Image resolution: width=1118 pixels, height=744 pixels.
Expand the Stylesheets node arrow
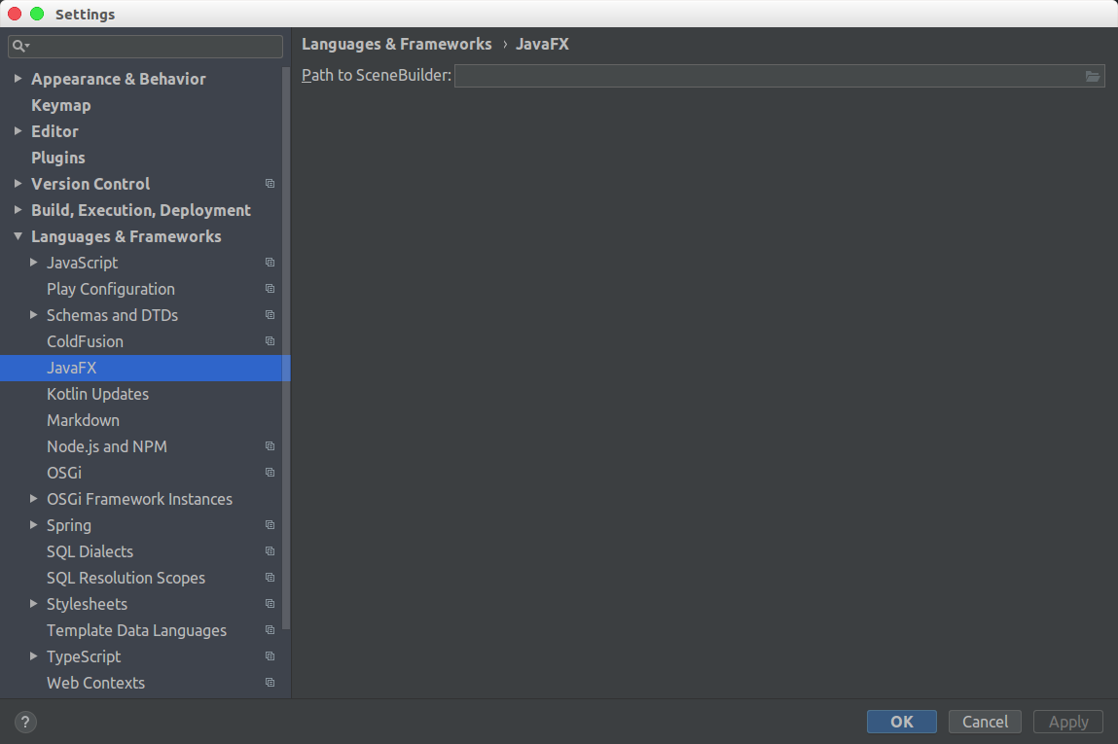coord(33,604)
